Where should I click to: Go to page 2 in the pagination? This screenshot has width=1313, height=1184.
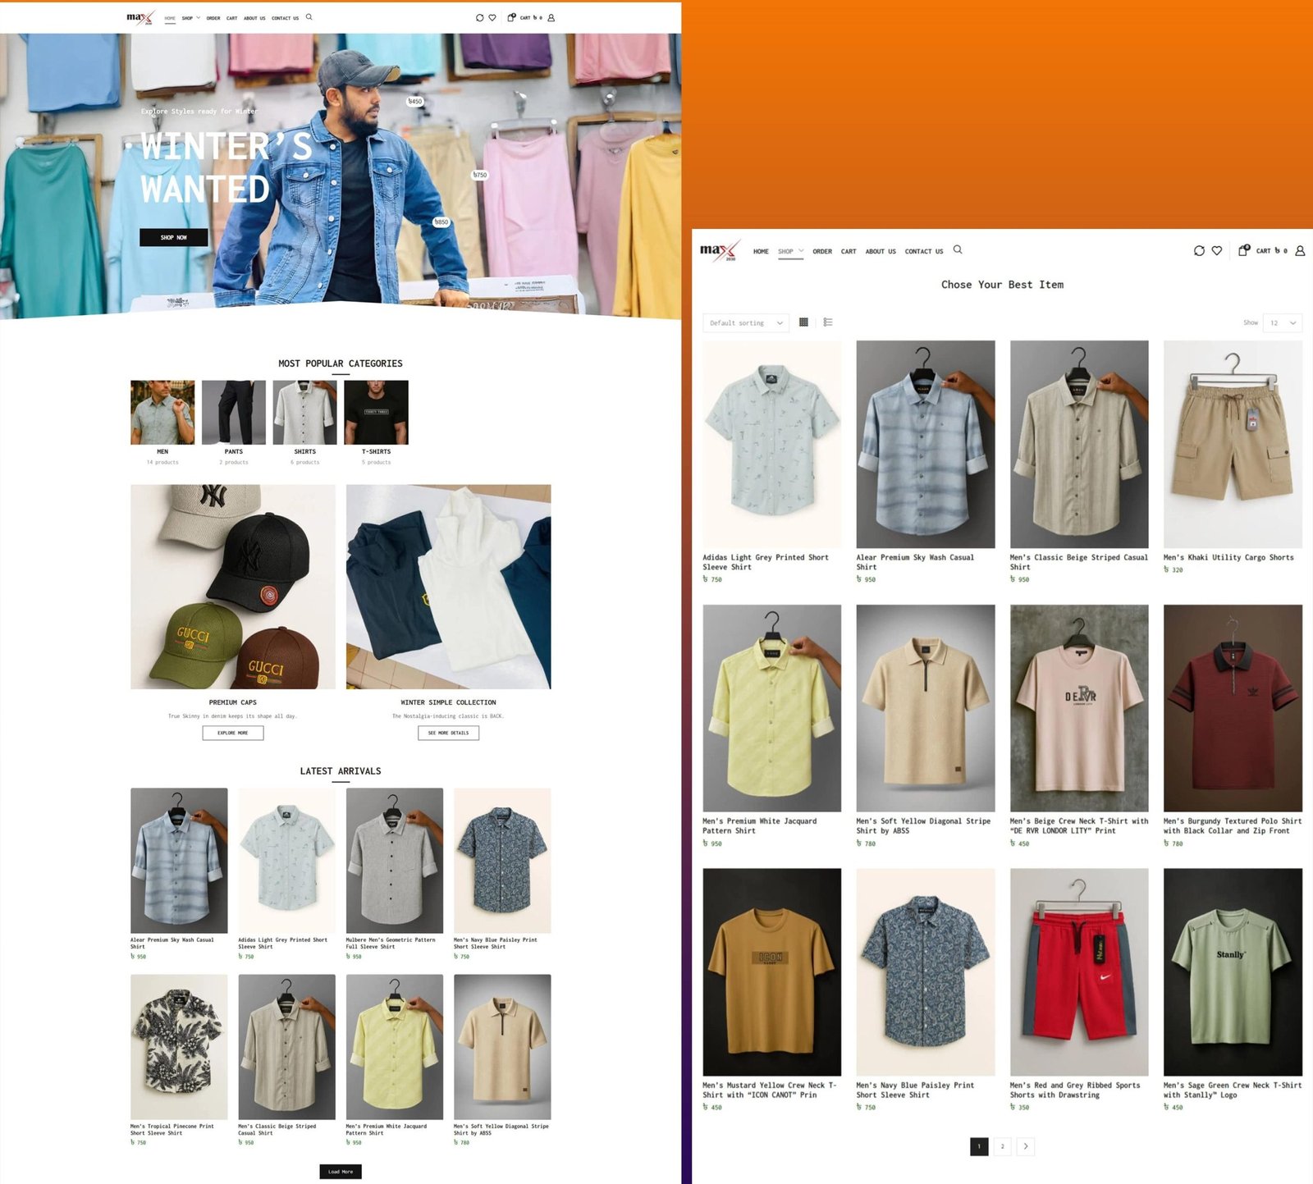1002,1146
